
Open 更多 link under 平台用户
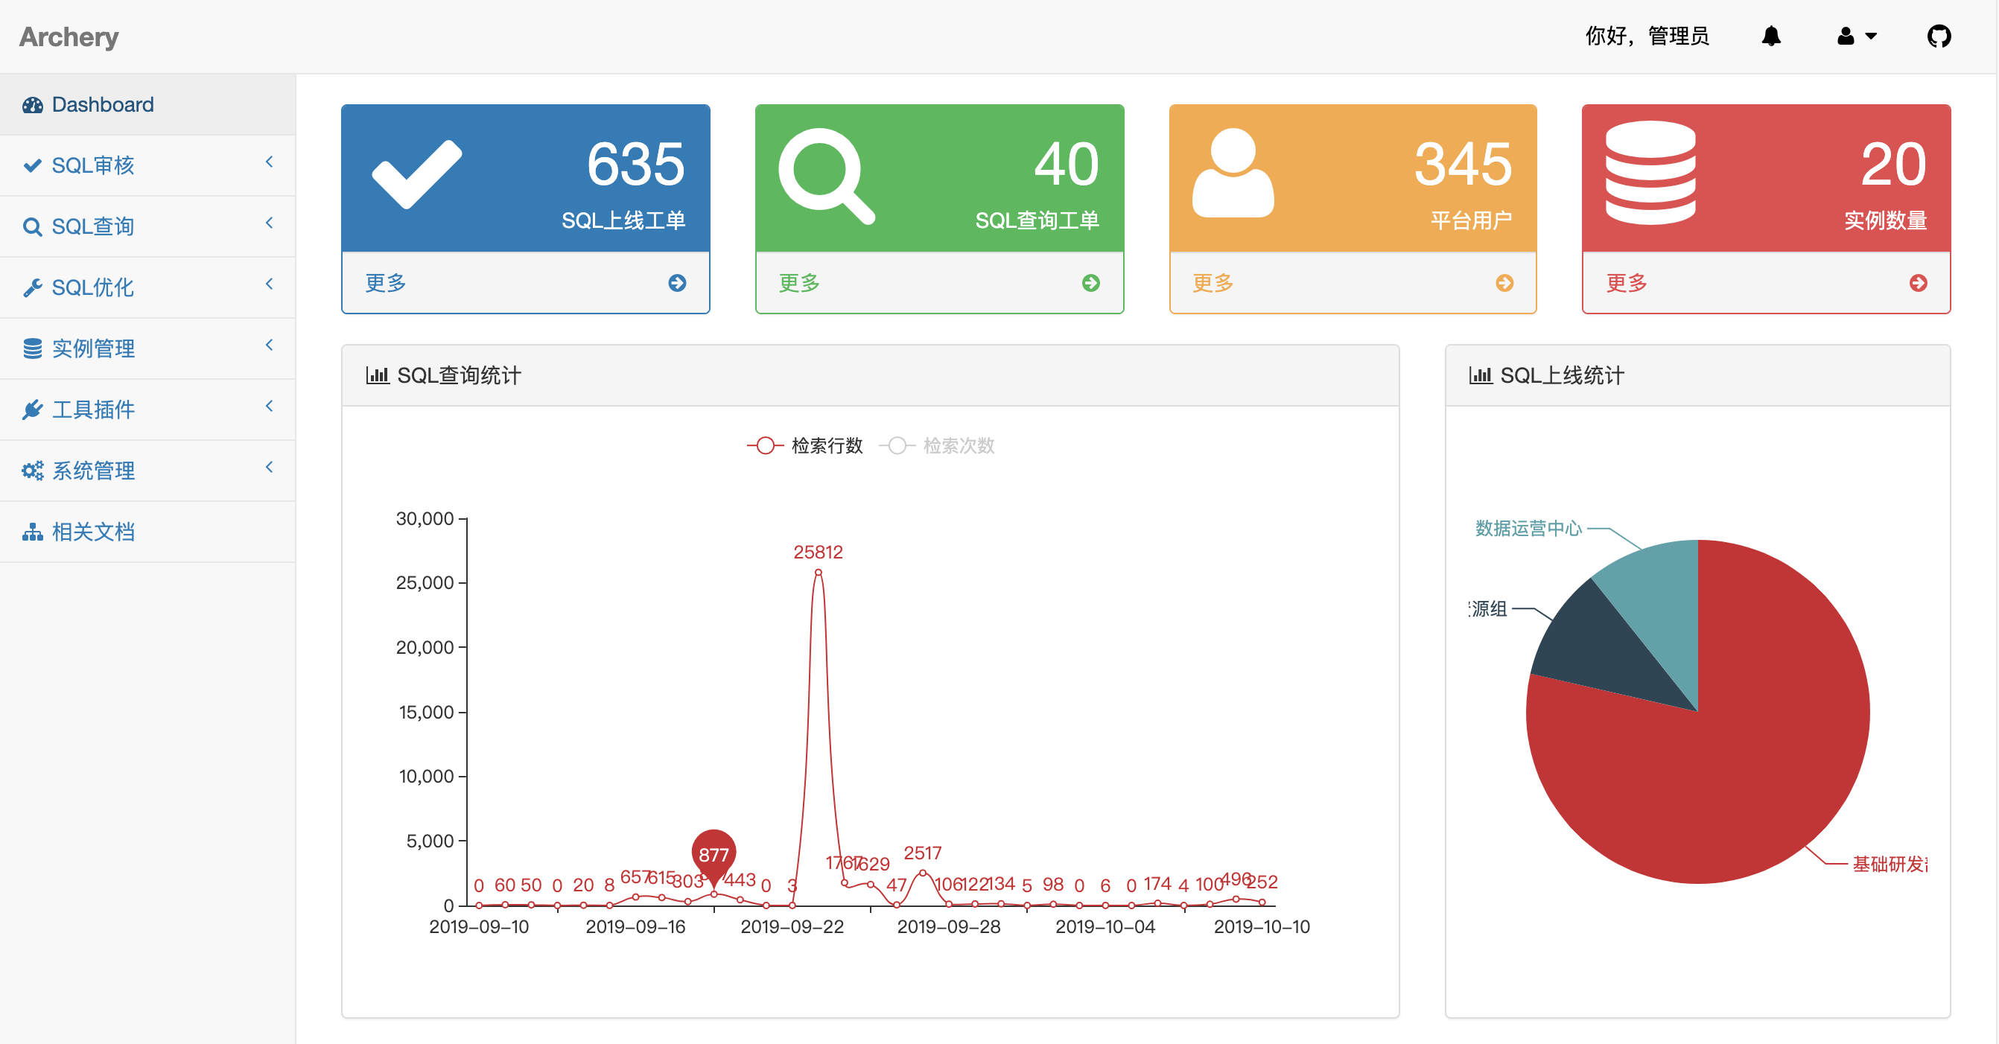(x=1213, y=283)
